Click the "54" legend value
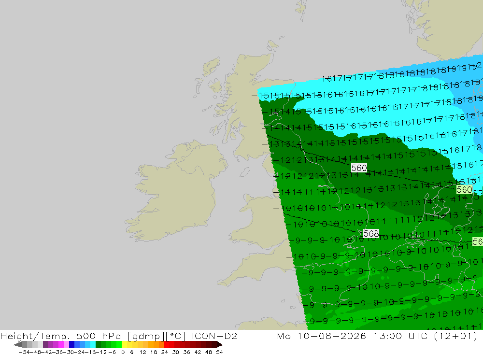This screenshot has height=354, width=483. (219, 352)
